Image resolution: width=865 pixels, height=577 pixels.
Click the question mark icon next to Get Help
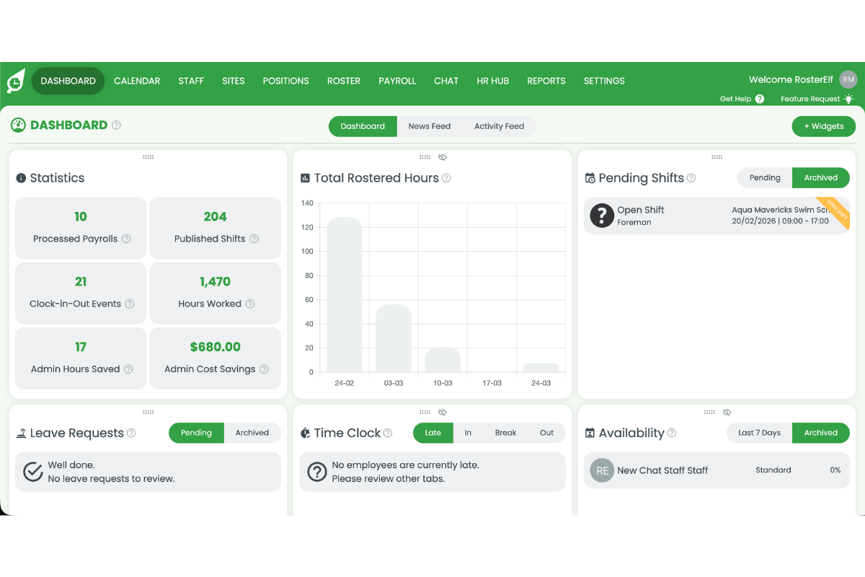tap(760, 99)
